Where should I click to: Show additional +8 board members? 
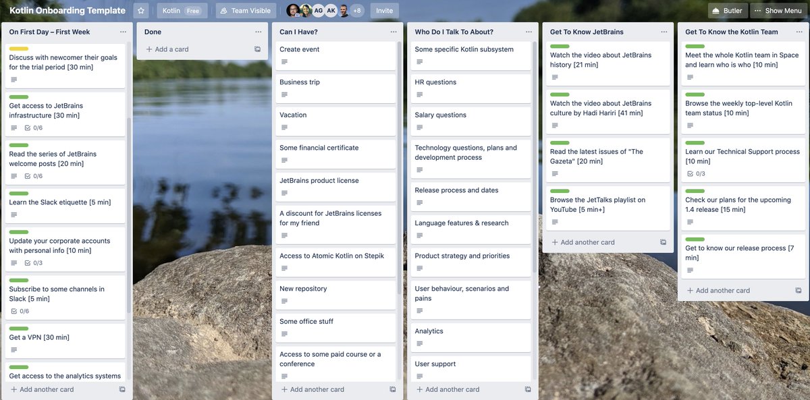[x=357, y=11]
